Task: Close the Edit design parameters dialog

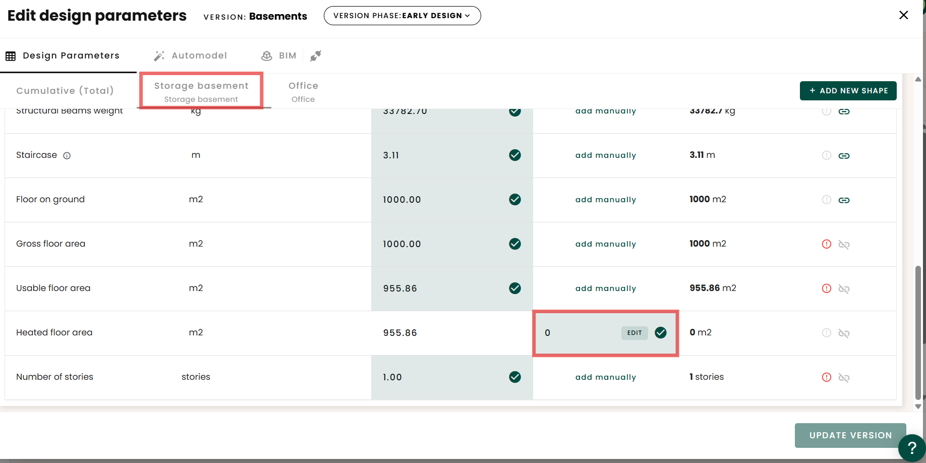Action: coord(904,15)
